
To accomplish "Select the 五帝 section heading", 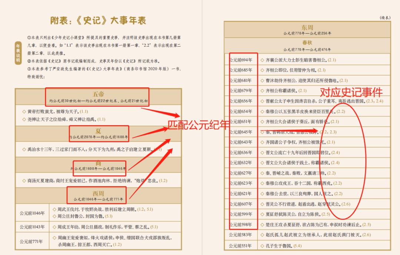I will [x=98, y=94].
